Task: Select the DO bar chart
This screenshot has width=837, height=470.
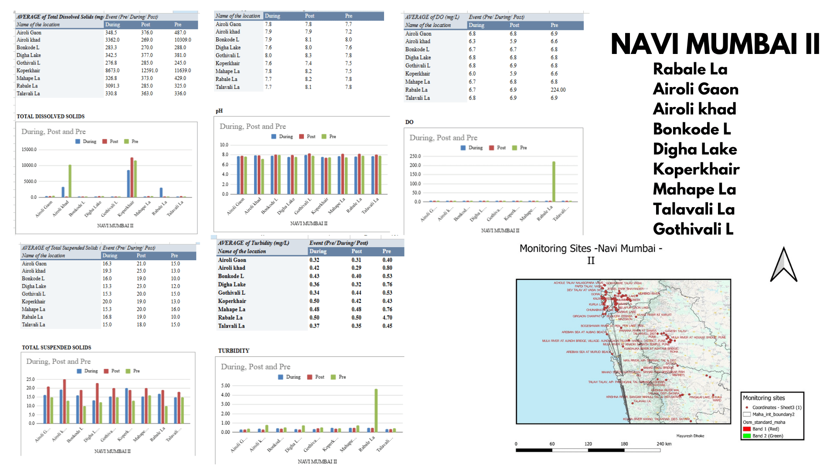Action: (x=493, y=181)
